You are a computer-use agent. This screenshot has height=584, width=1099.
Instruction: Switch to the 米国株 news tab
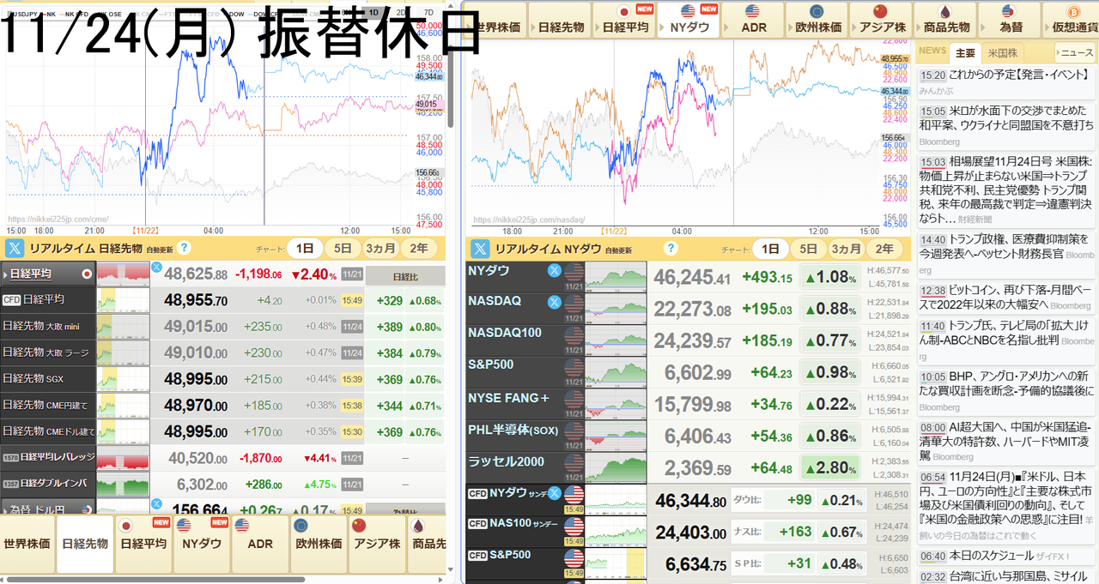[1002, 52]
